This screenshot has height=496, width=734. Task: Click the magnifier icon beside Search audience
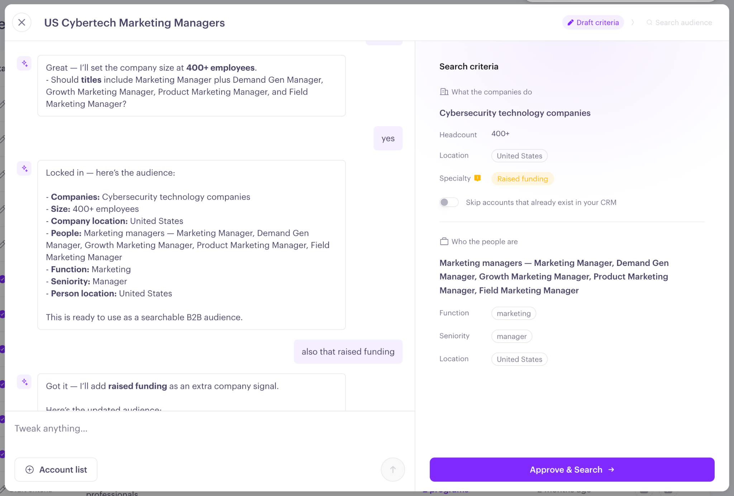pyautogui.click(x=649, y=23)
